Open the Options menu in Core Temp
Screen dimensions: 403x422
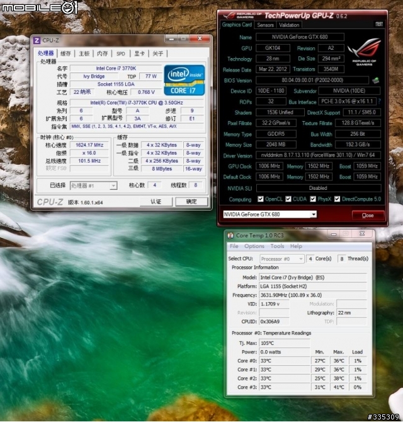click(x=254, y=246)
